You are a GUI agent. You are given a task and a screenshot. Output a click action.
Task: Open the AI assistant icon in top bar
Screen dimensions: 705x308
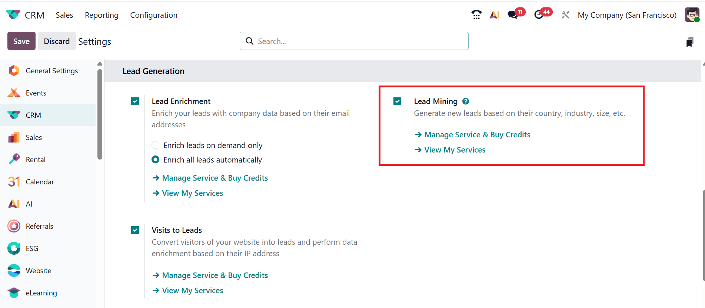(x=495, y=15)
